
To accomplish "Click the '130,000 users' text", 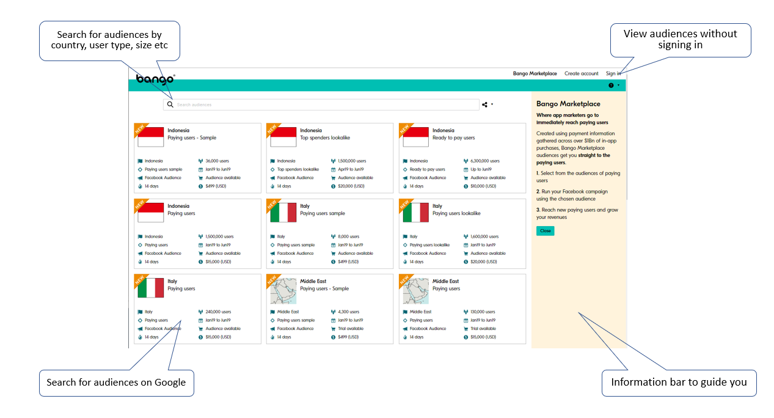I will [483, 312].
